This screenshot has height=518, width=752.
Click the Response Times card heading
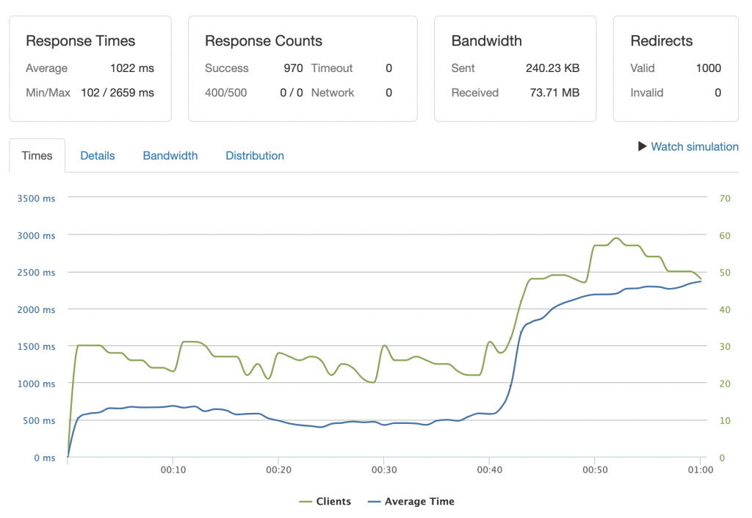(81, 40)
